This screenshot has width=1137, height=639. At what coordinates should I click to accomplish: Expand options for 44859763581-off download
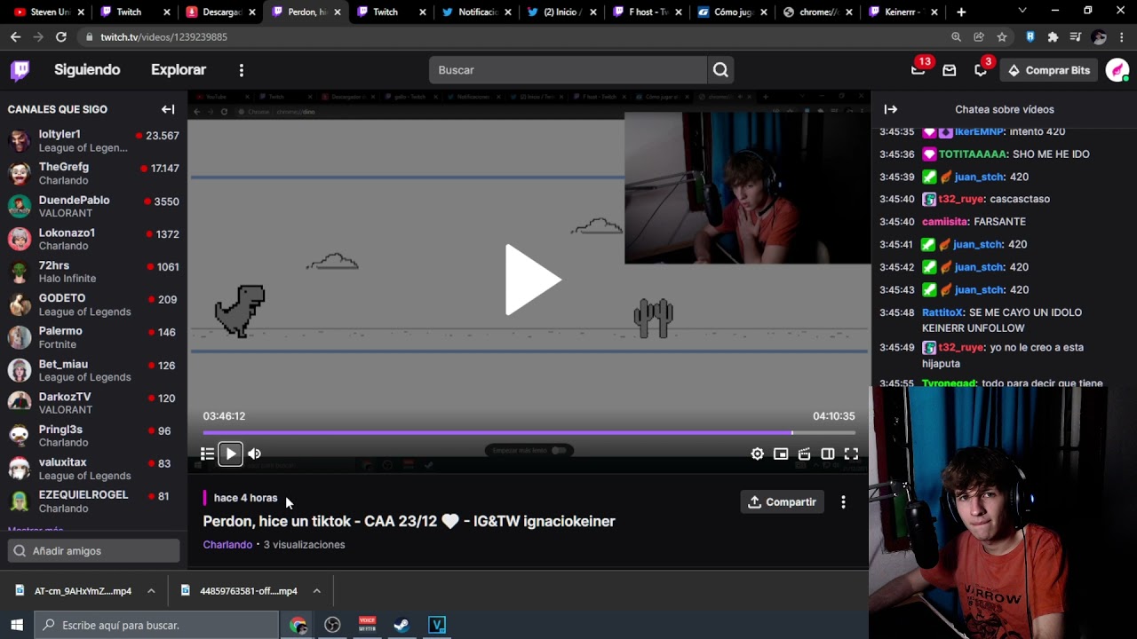tap(316, 591)
